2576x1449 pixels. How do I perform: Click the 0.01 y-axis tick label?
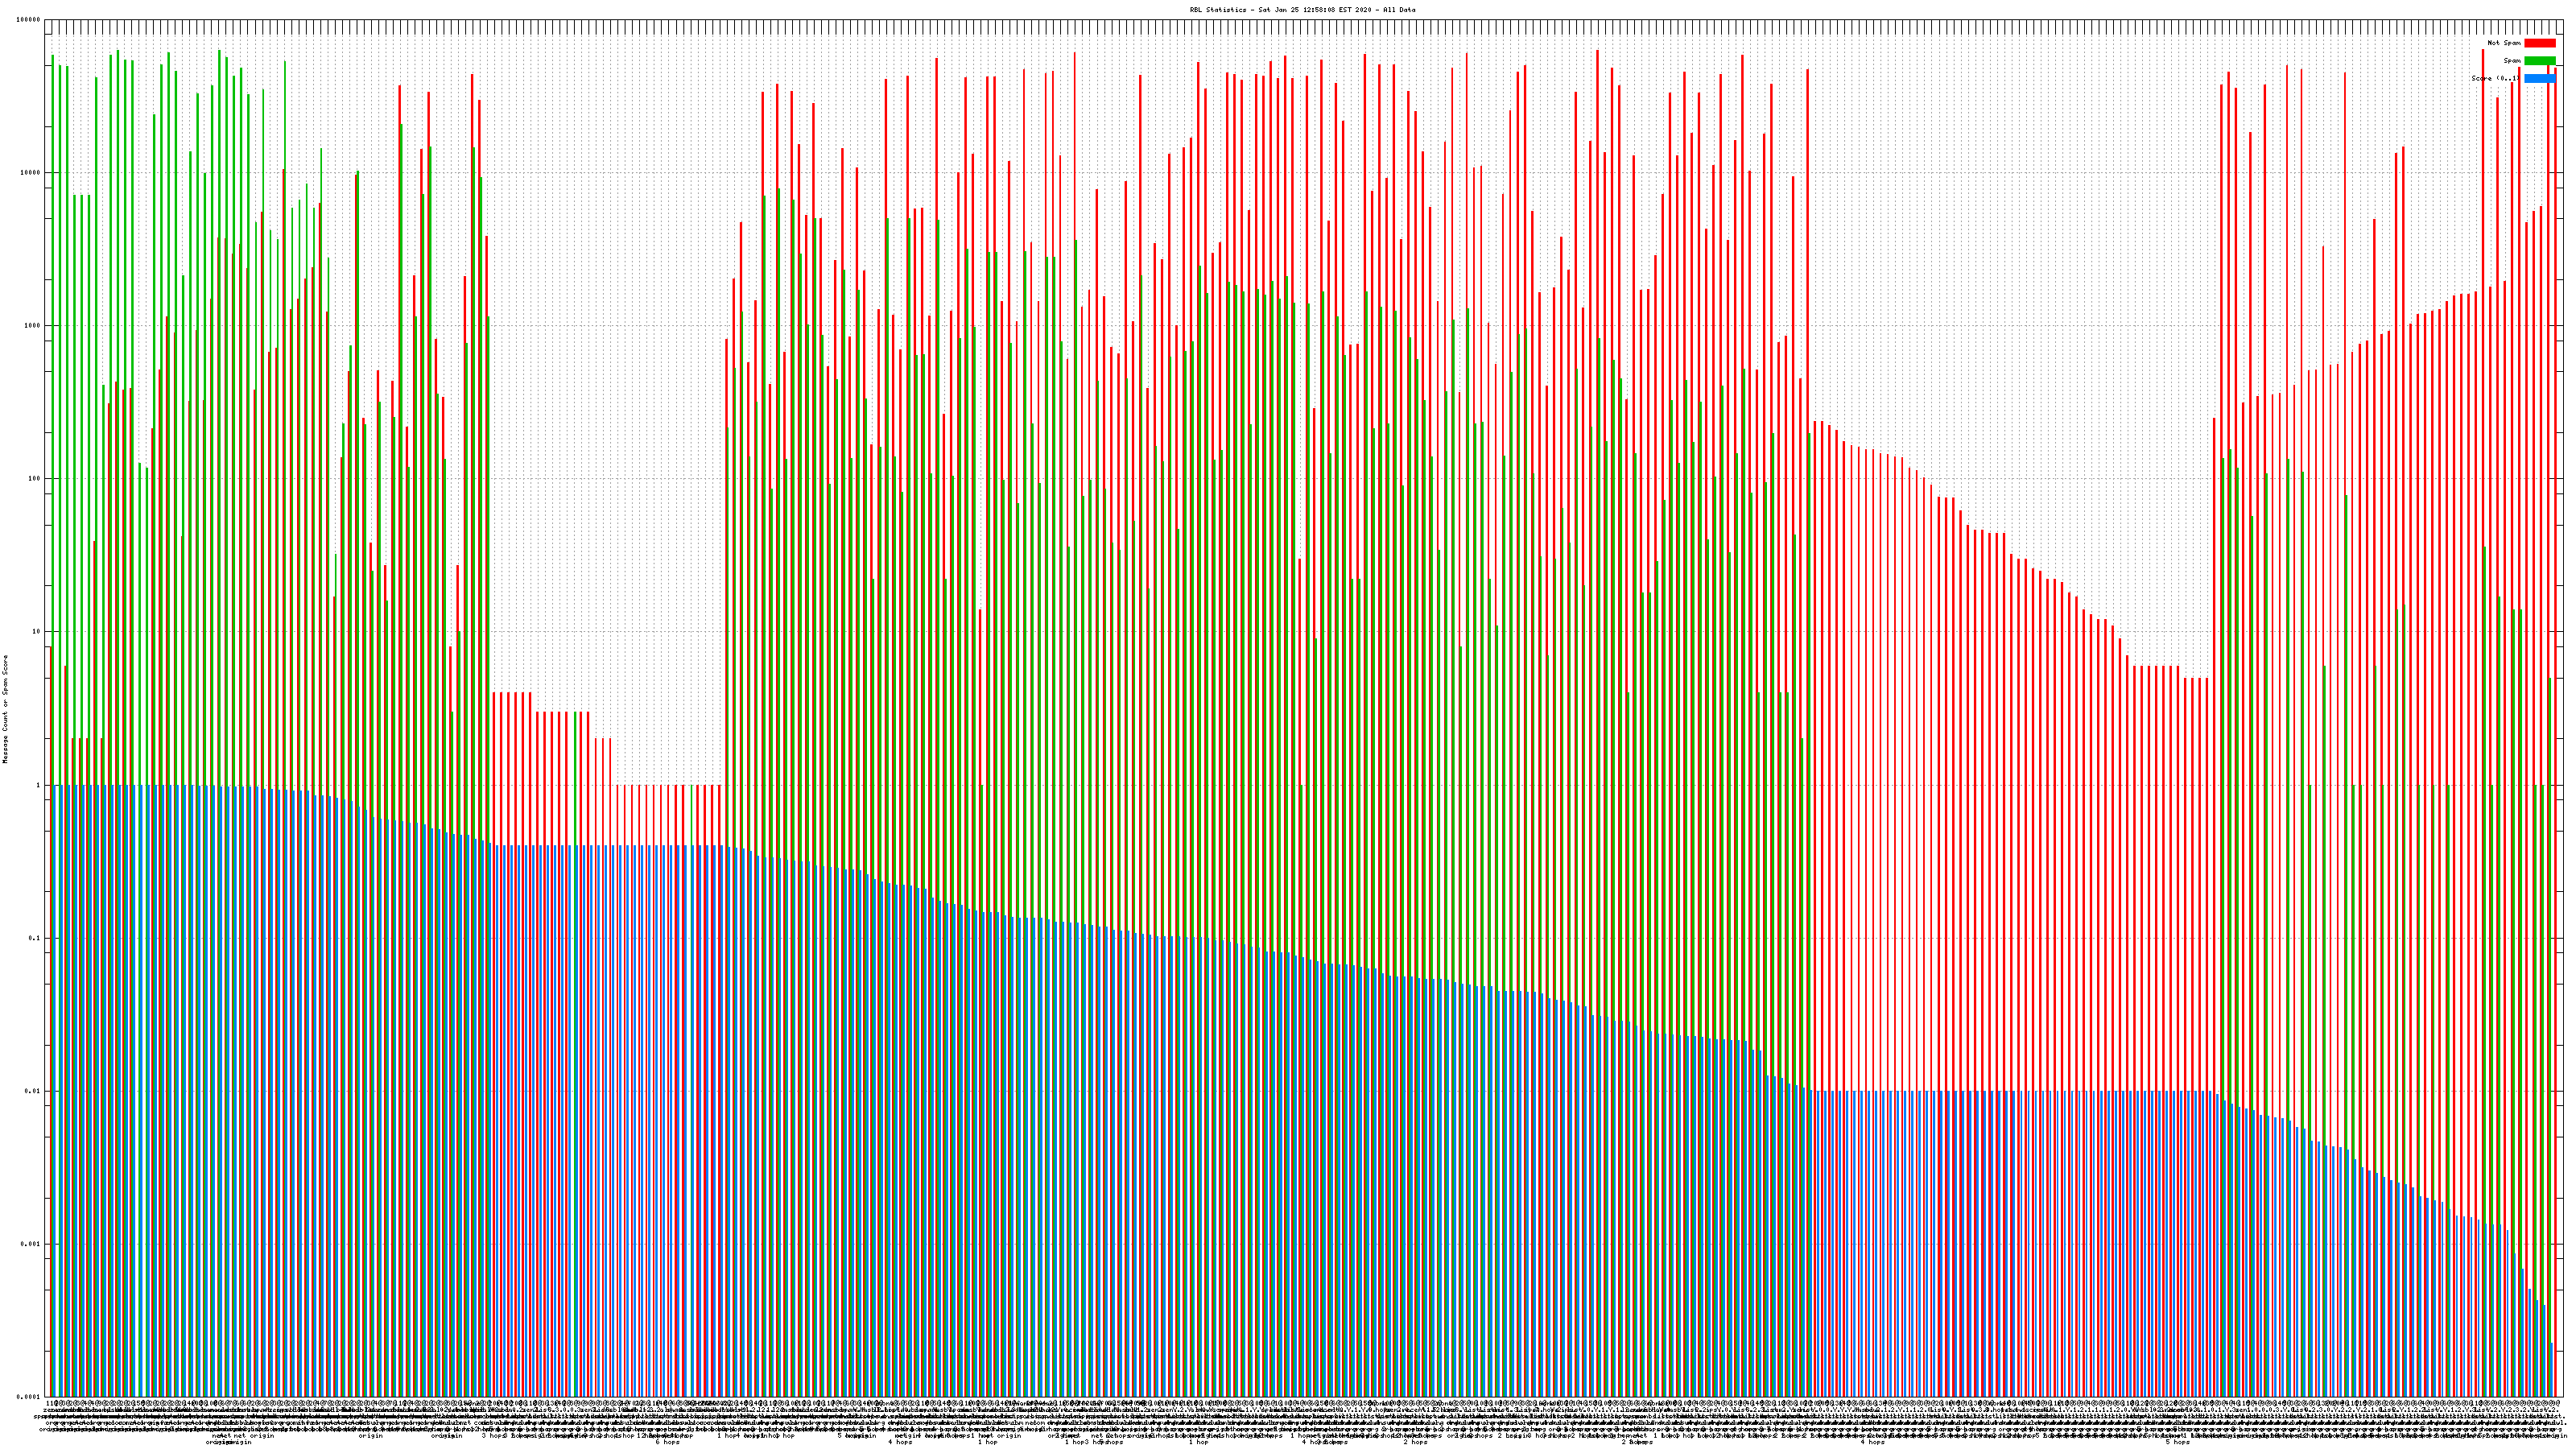coord(33,1091)
